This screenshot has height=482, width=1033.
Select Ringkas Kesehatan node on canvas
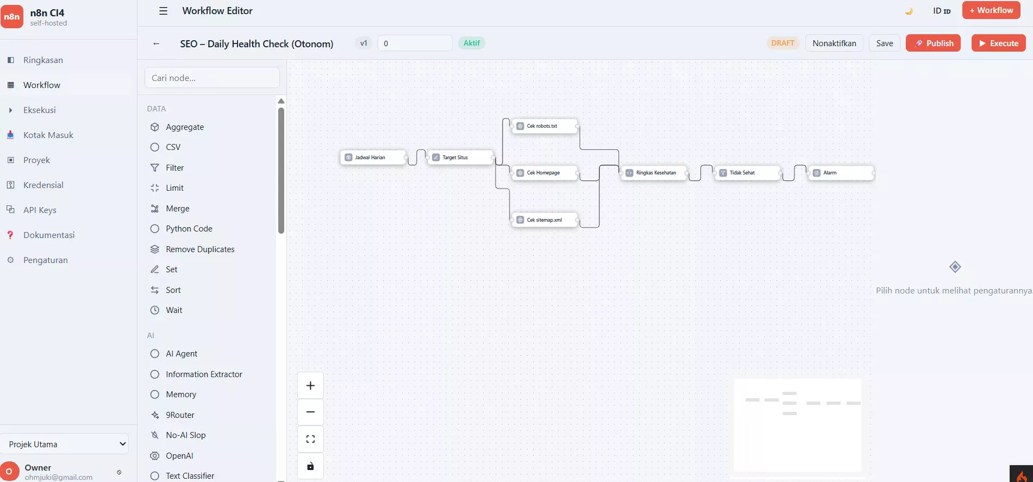(x=654, y=172)
